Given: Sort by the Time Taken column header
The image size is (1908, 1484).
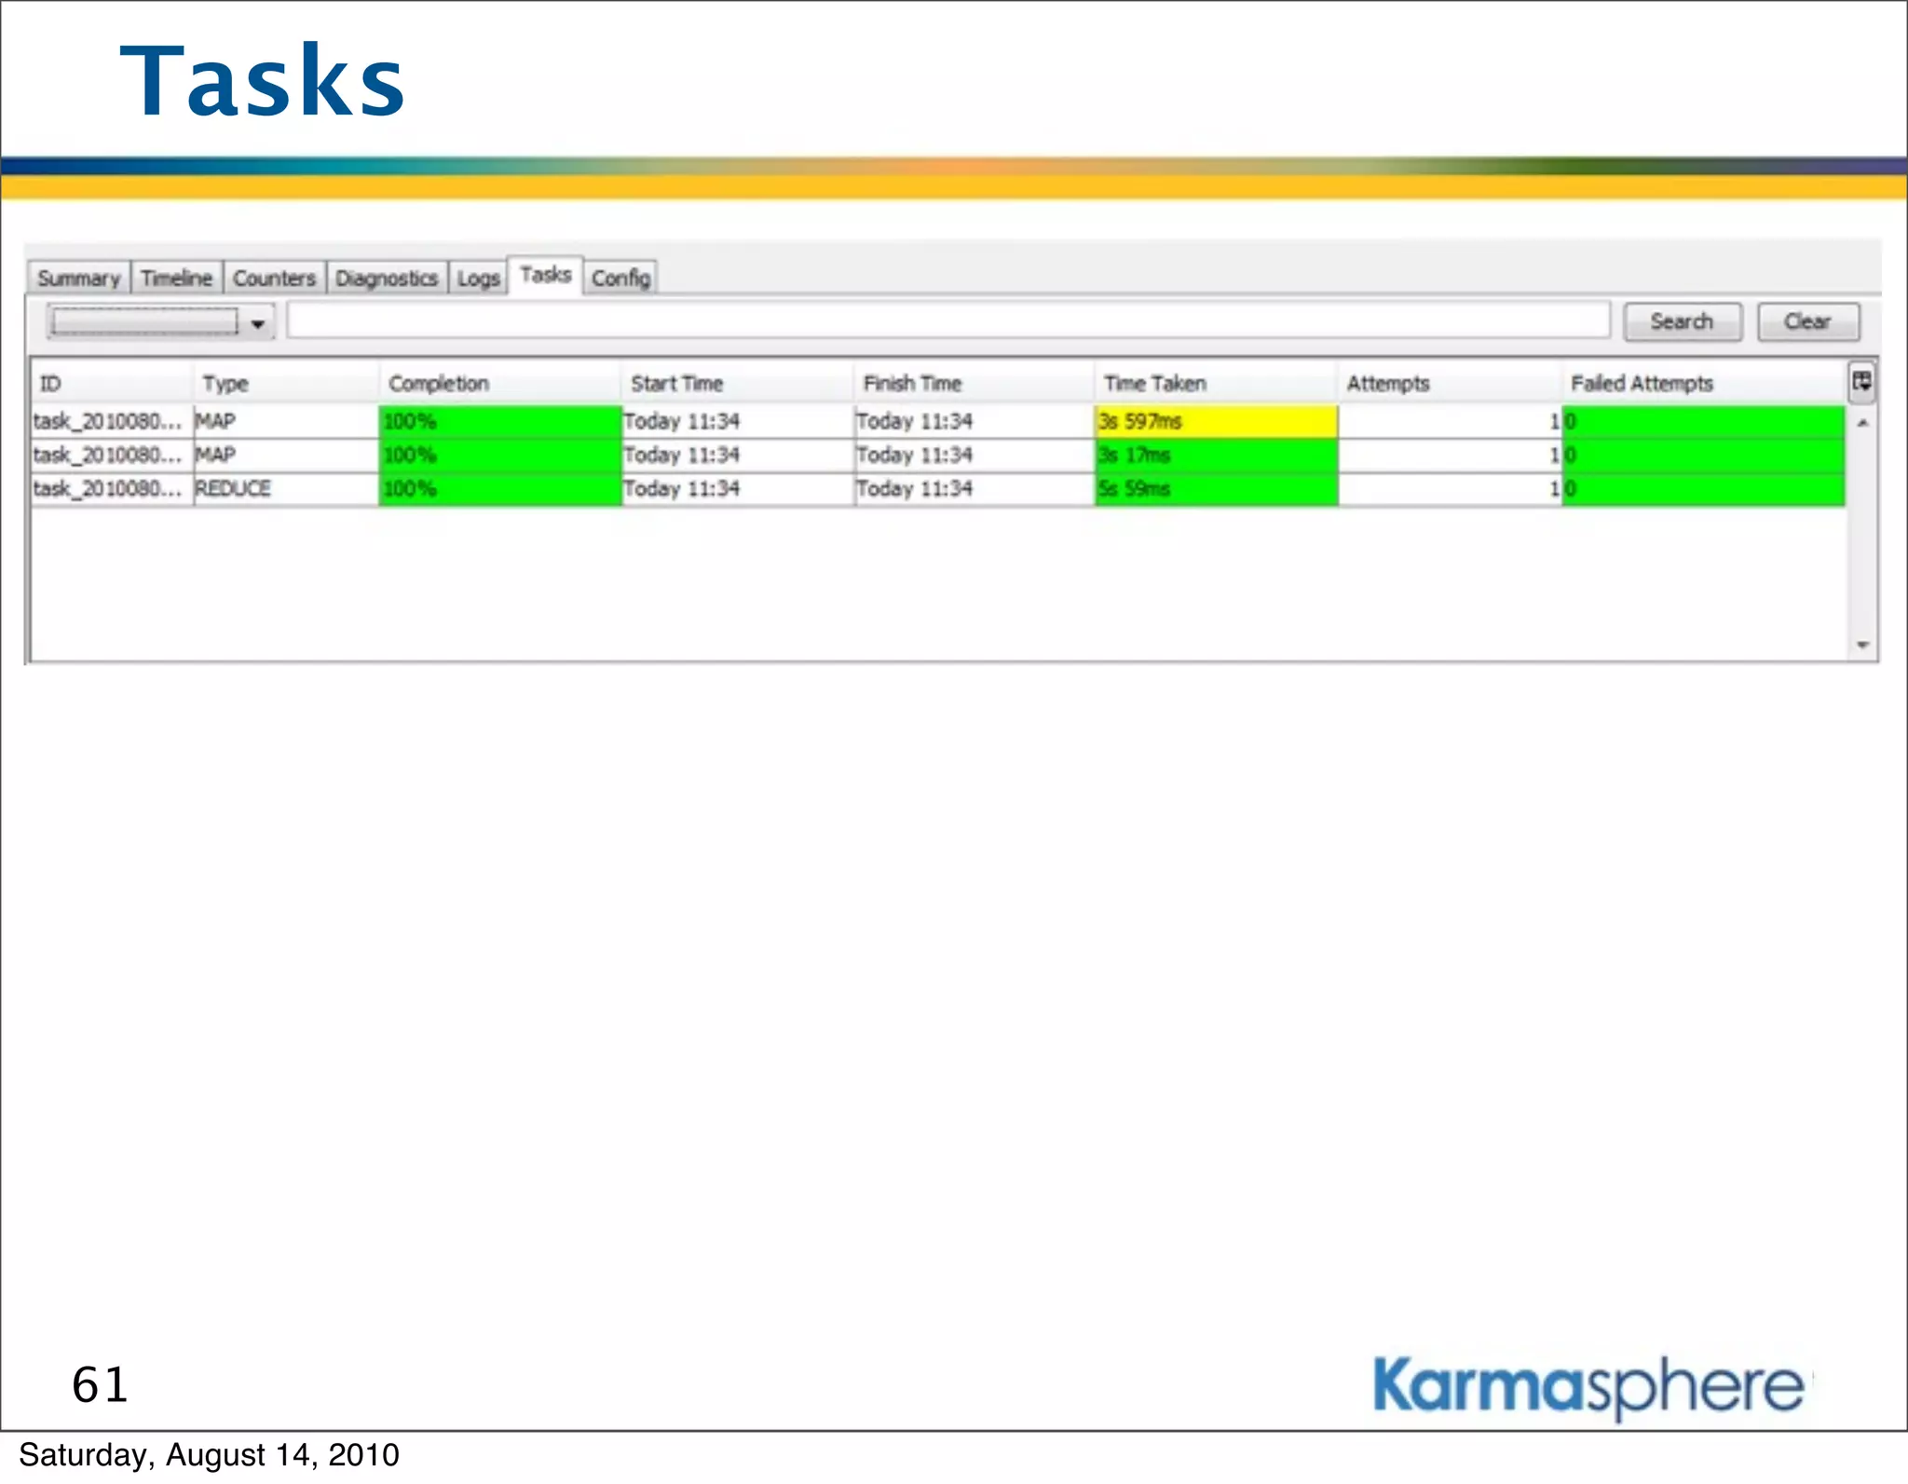Looking at the screenshot, I should click(1154, 383).
